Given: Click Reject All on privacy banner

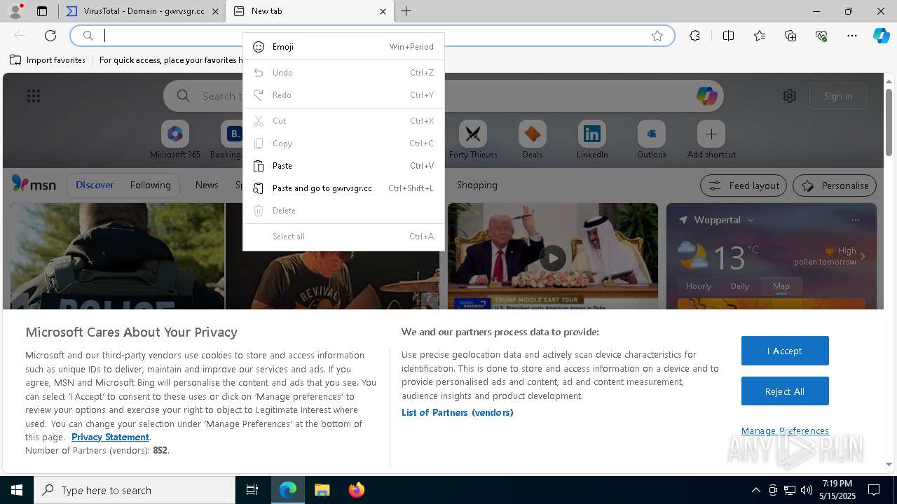Looking at the screenshot, I should tap(785, 391).
